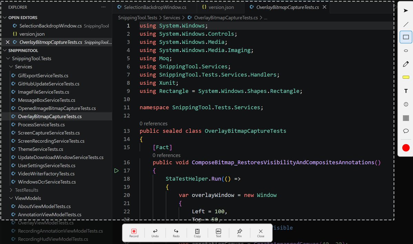
Task: Close OverlayBitmapCaptureTests.cs in Open Editors list
Action: (8, 42)
